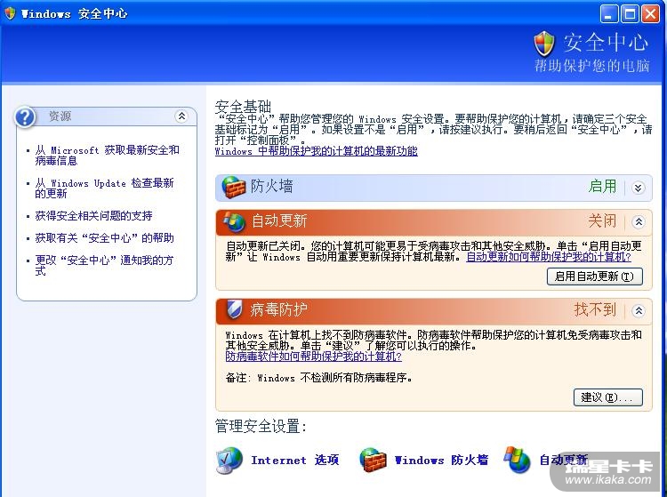Collapse the 资源 panel chevron
The image size is (667, 497).
[x=181, y=116]
